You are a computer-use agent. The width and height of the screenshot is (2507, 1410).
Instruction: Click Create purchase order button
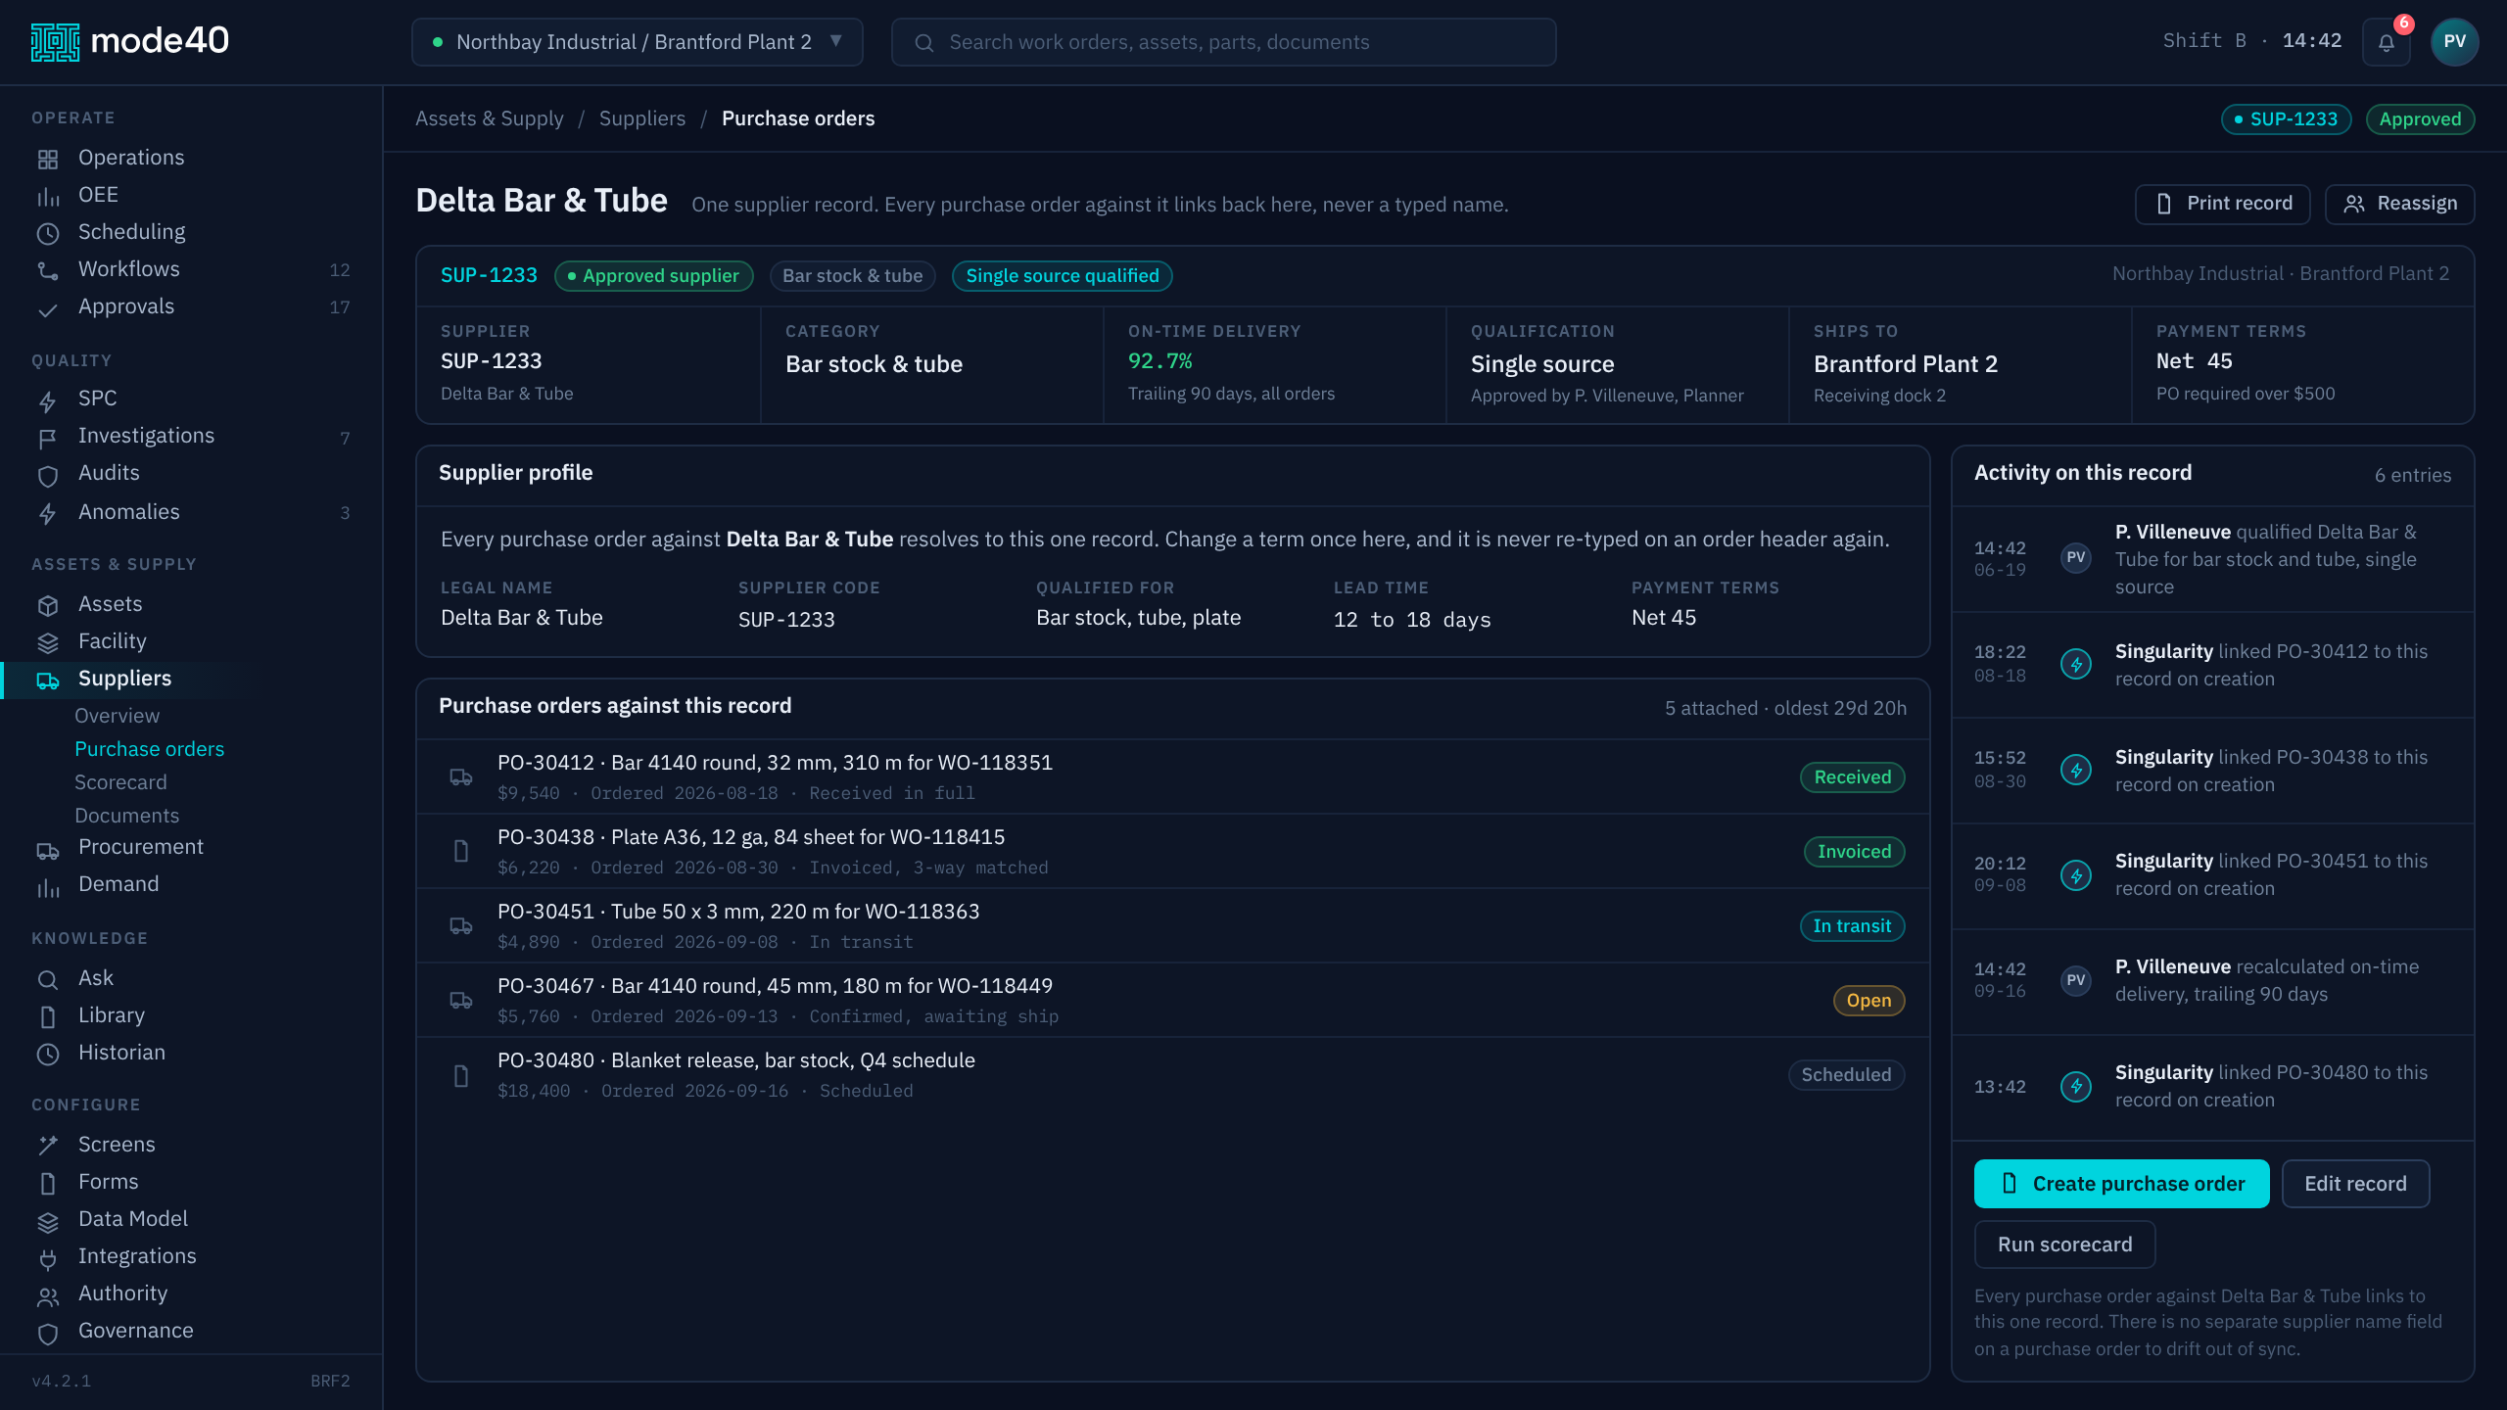coord(2122,1184)
